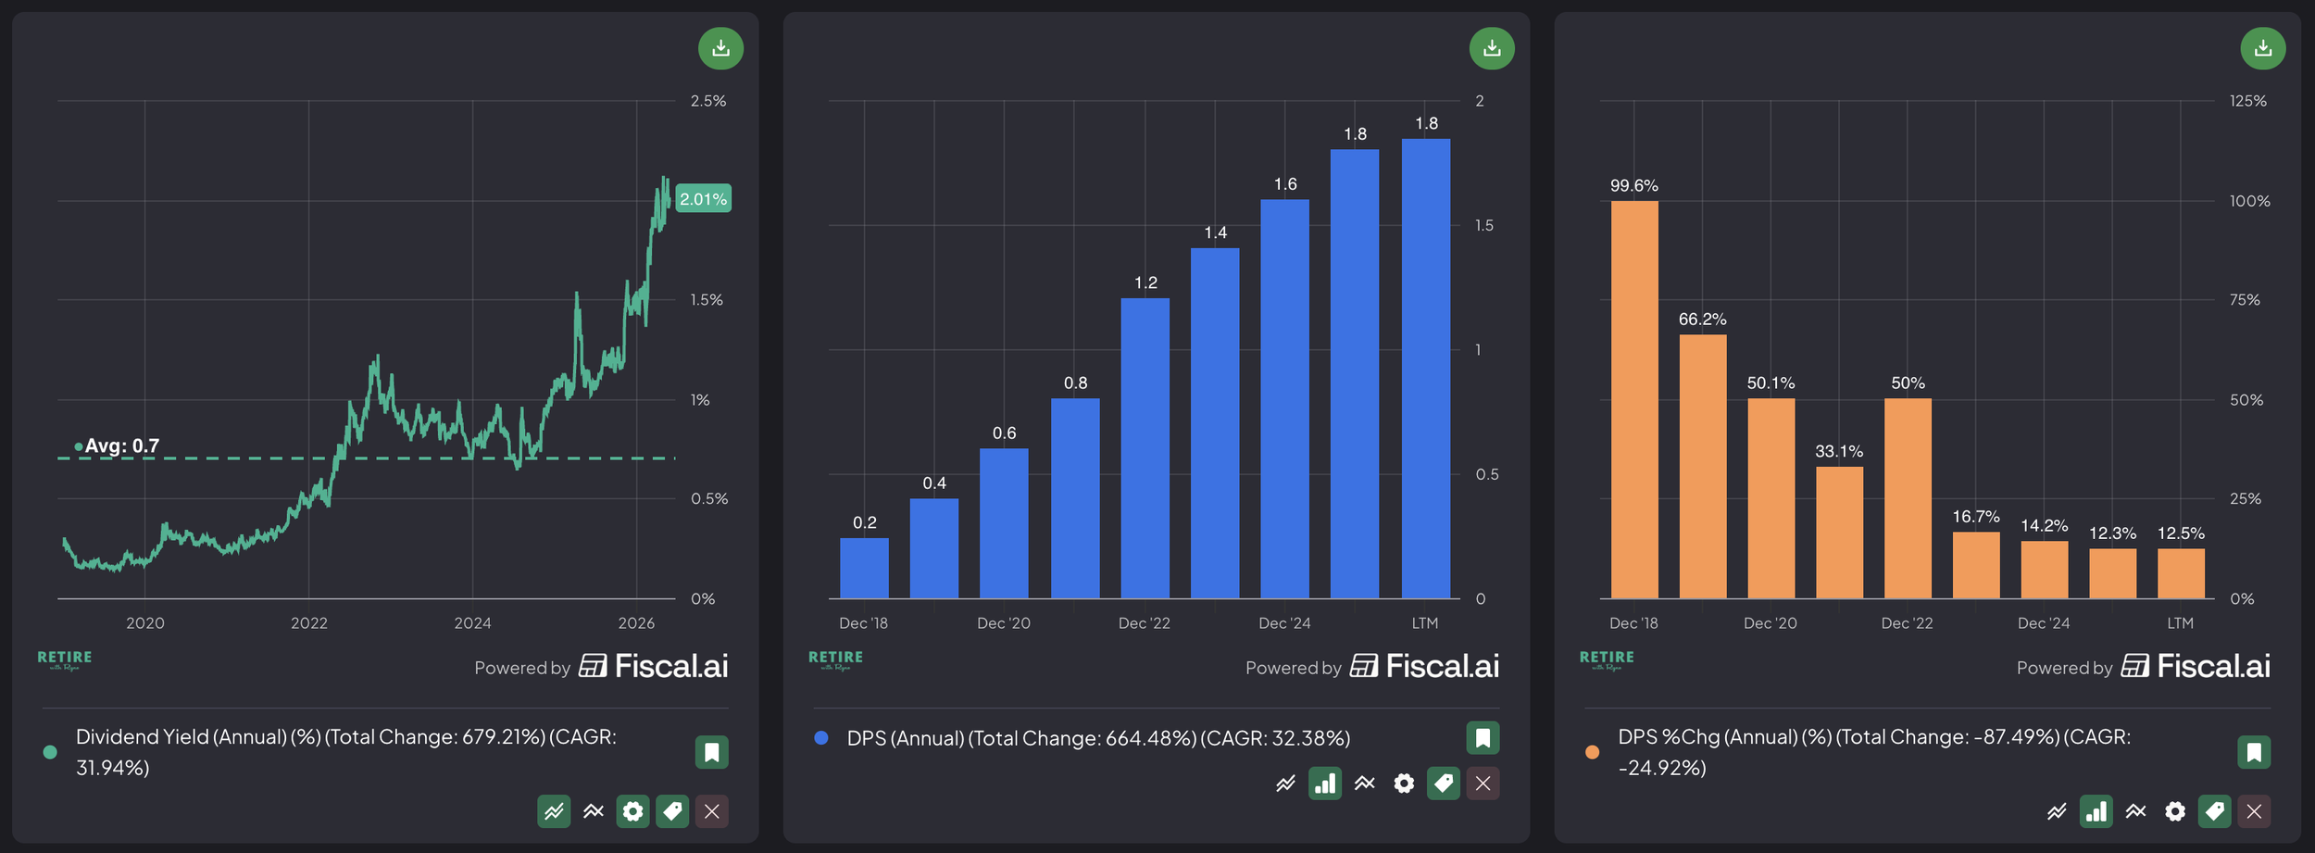Open settings gear for DPS (Annual) series
Image resolution: width=2315 pixels, height=853 pixels.
coord(1404,784)
